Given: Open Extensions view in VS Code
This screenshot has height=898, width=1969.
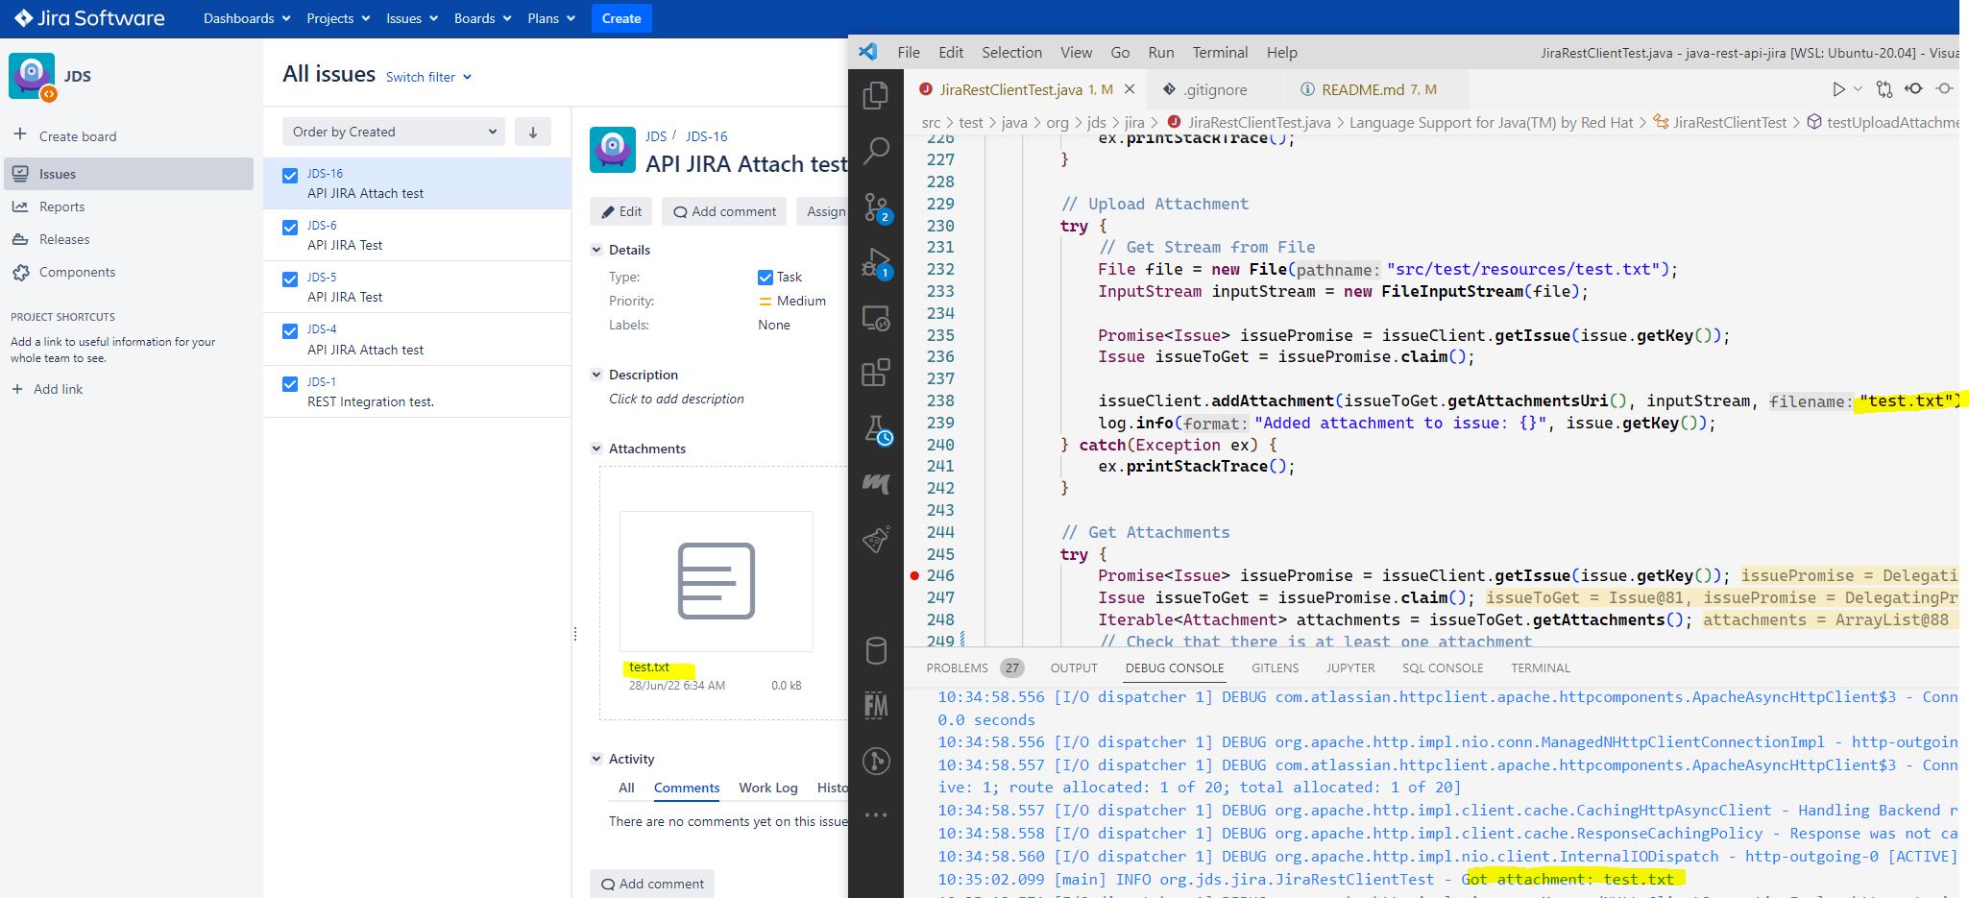Looking at the screenshot, I should 876,372.
